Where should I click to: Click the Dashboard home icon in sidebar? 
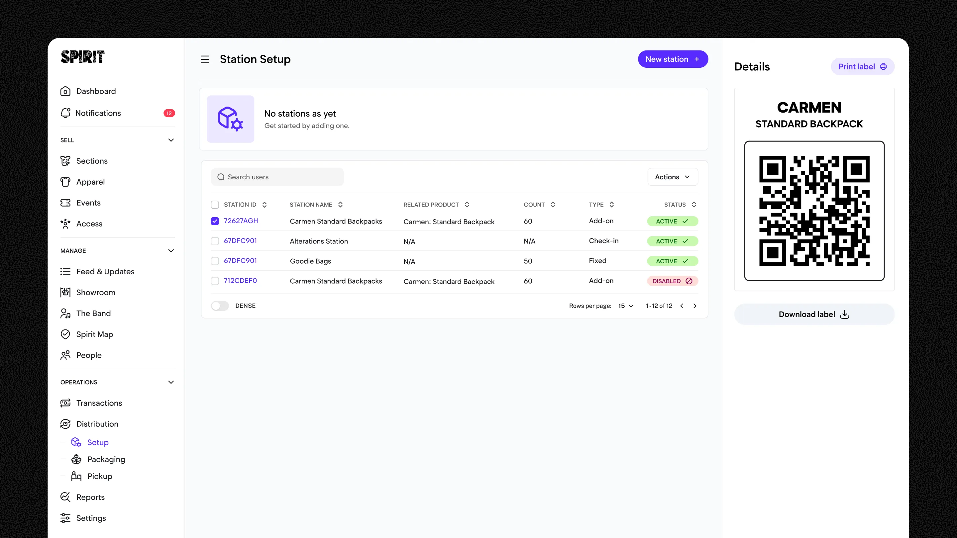(x=65, y=91)
